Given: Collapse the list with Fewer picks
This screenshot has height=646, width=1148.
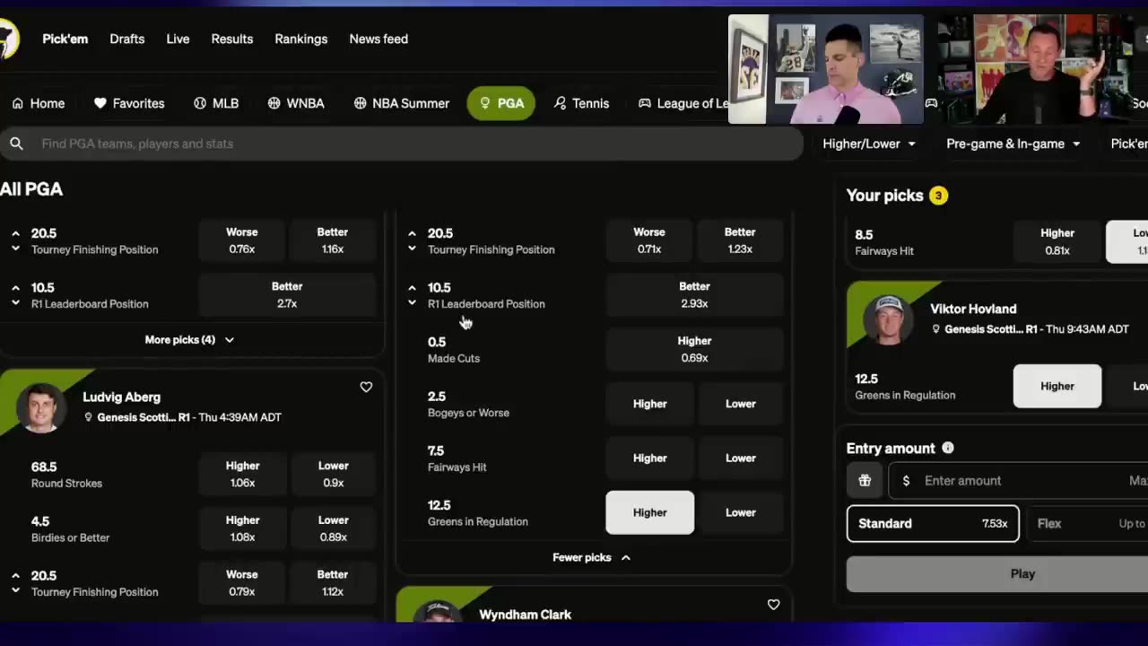Looking at the screenshot, I should tap(591, 557).
